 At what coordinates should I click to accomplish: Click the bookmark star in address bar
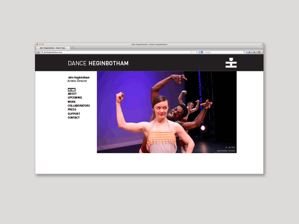191,52
